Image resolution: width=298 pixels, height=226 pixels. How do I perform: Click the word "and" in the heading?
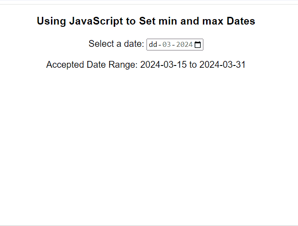pyautogui.click(x=188, y=21)
